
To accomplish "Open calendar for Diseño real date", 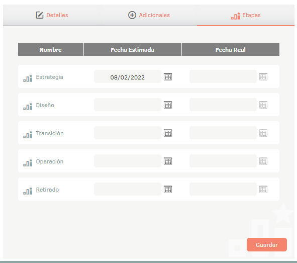I will pos(263,105).
